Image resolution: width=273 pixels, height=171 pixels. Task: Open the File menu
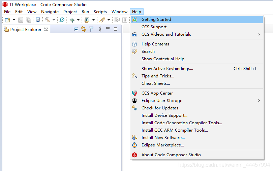(x=7, y=12)
